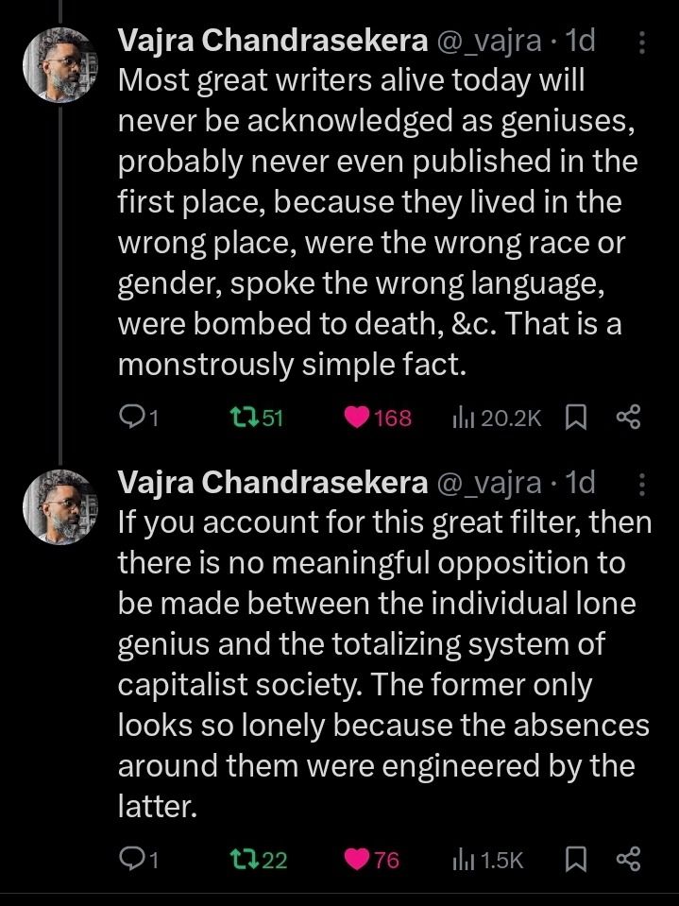This screenshot has height=906, width=679.
Task: Tap the second tweet's profile avatar
Action: tap(59, 505)
